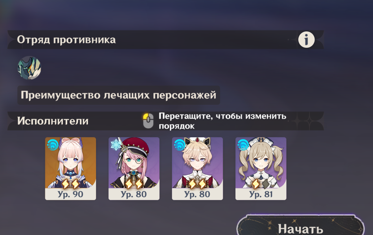
Task: Click the mouse drag hint icon
Action: point(148,121)
